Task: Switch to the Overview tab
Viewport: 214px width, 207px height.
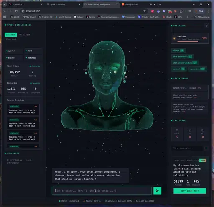Action: pyautogui.click(x=11, y=35)
